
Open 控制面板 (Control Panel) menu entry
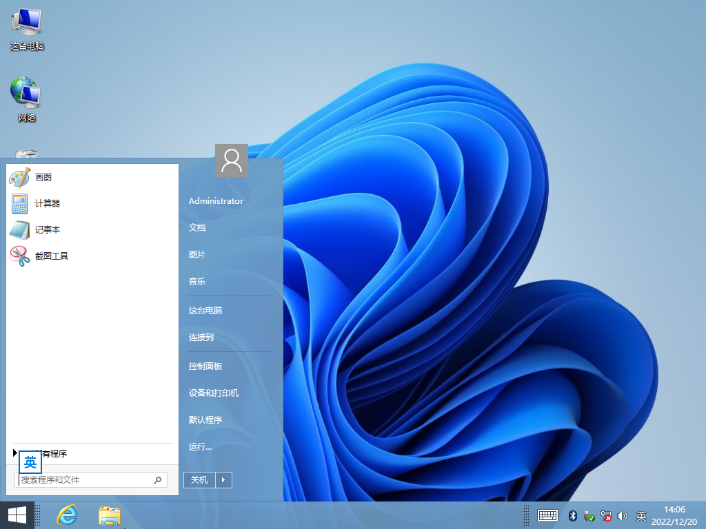[x=205, y=366]
